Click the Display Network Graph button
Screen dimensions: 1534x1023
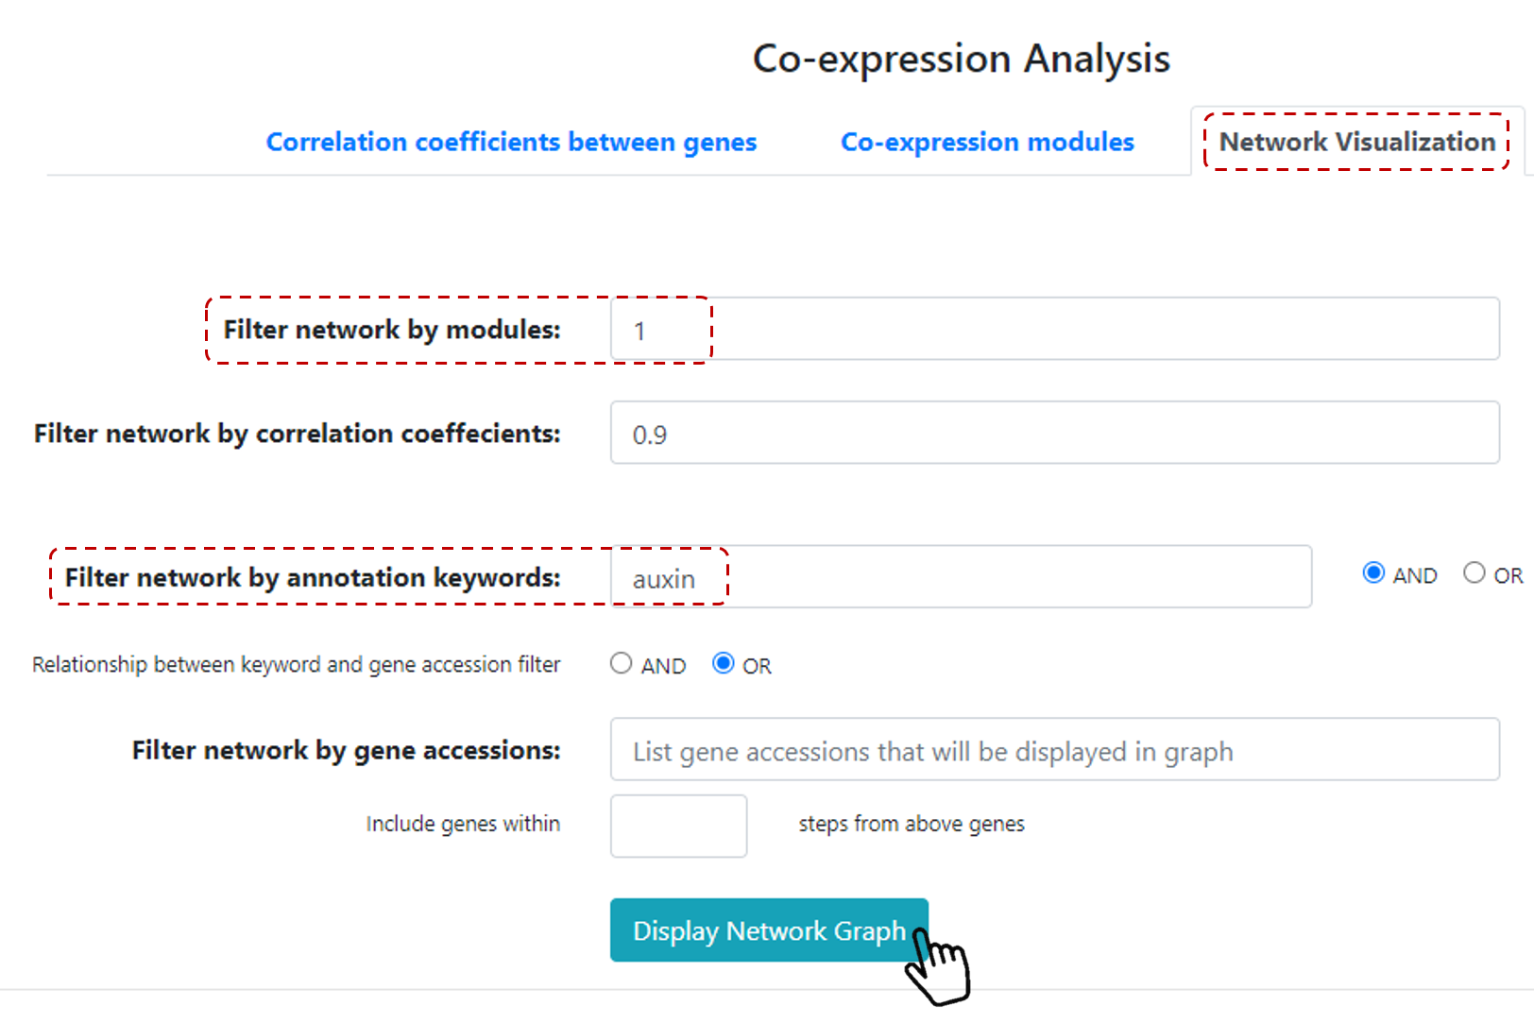[x=769, y=930]
